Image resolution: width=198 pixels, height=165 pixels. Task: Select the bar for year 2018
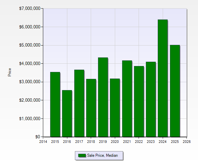coord(91,108)
